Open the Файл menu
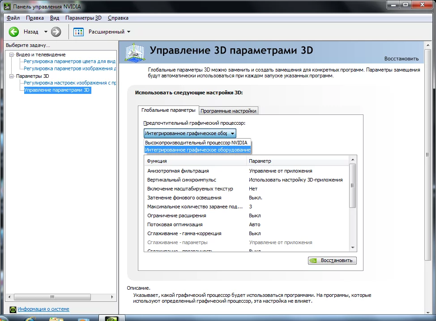436x321 pixels. 13,18
